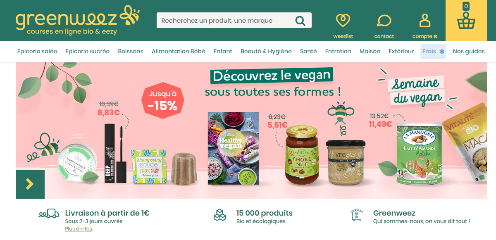Open the contact speech bubble icon

(x=384, y=20)
